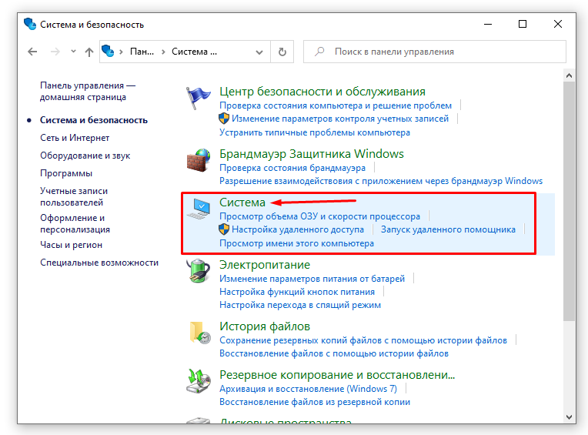
Task: Click the vertical scrollbar thumb
Action: coord(569,201)
